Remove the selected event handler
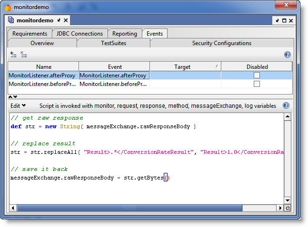This screenshot has height=227, width=308. pyautogui.click(x=24, y=54)
